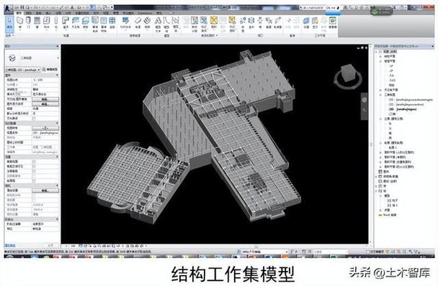The height and width of the screenshot is (286, 438).
Task: Click the Apply button in Properties
Action: tap(50, 246)
